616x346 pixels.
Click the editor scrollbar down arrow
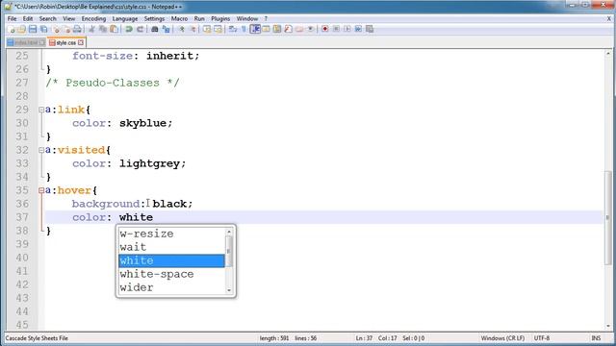pos(608,326)
